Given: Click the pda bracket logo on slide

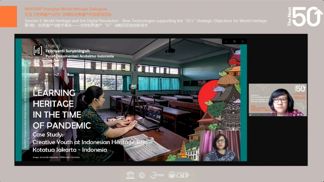Looking at the screenshot, I should click(x=37, y=51).
